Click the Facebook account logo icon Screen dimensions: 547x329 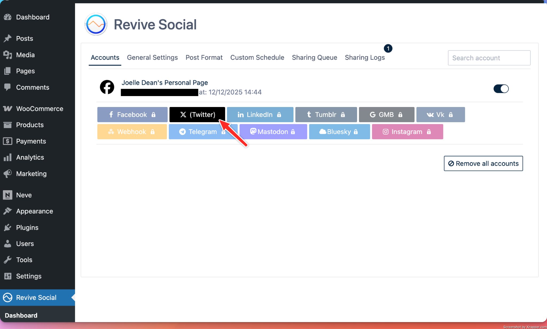coord(107,87)
